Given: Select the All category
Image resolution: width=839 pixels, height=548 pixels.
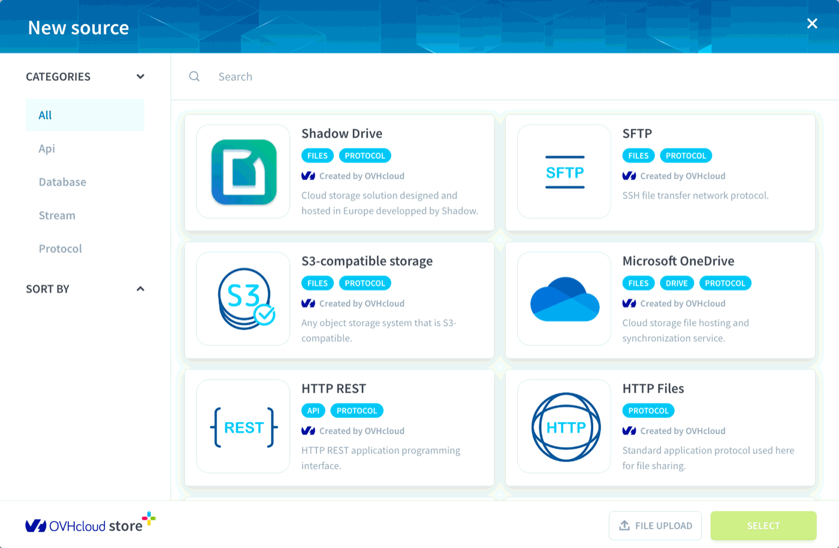Looking at the screenshot, I should (x=85, y=115).
